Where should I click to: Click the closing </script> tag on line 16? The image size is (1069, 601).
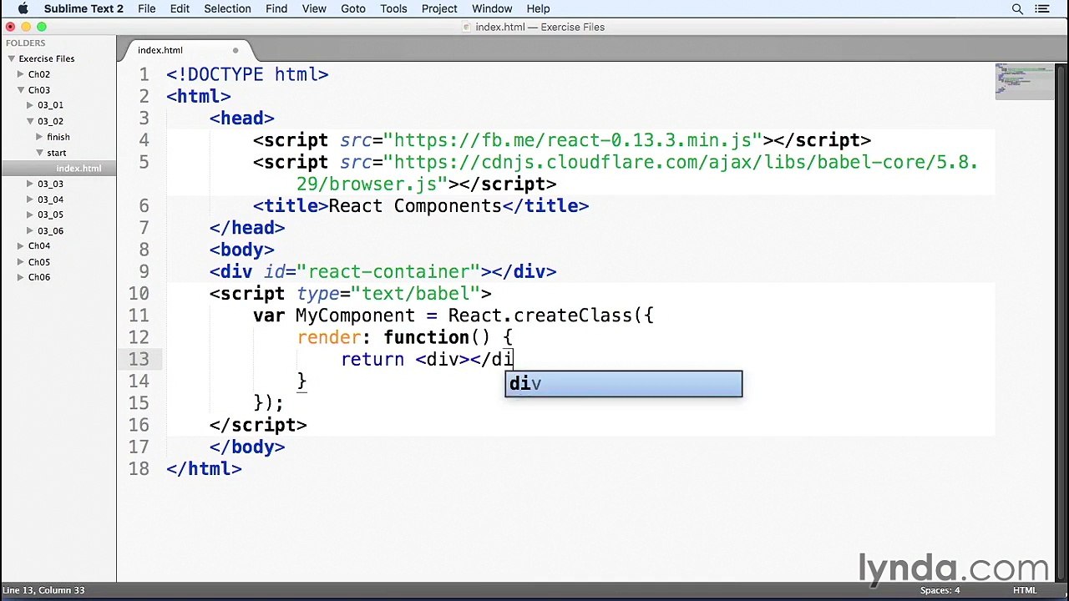pyautogui.click(x=258, y=425)
